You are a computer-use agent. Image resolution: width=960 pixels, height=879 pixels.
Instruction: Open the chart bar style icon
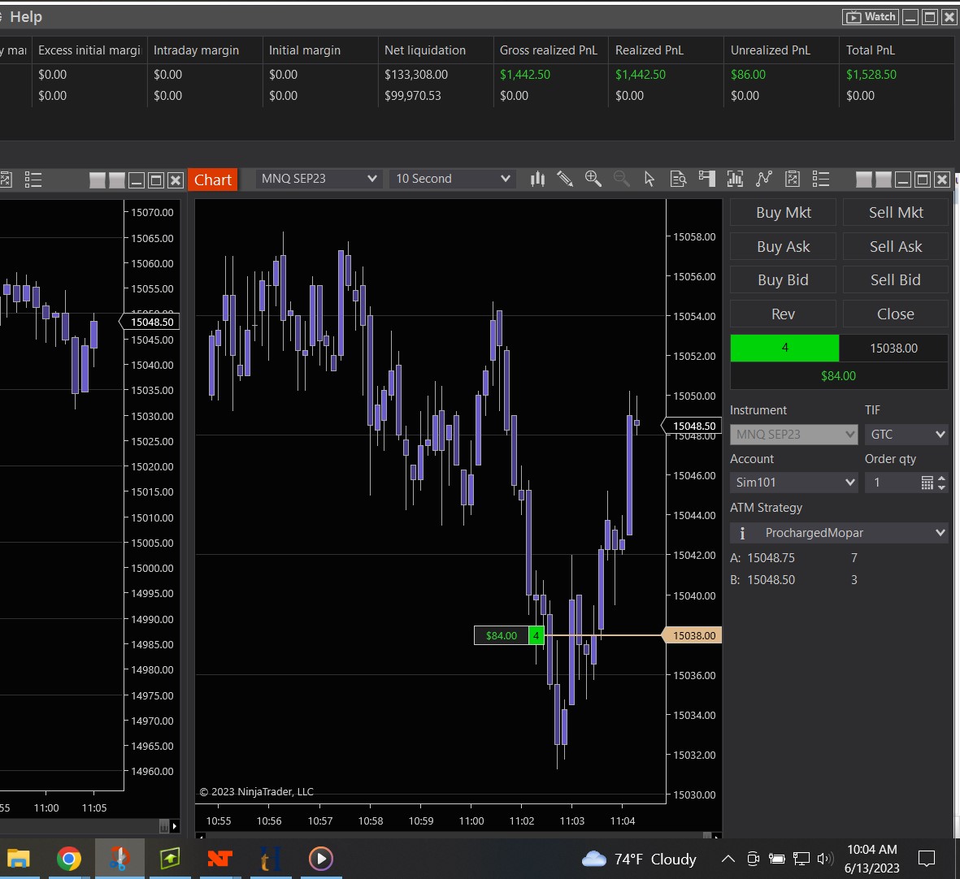[537, 179]
